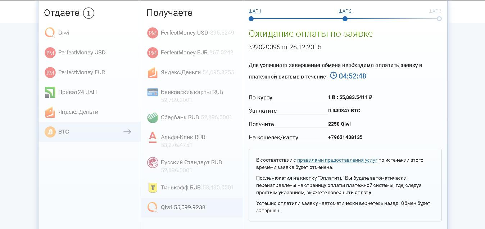Click the Заплатите label
The height and width of the screenshot is (229, 485).
[263, 111]
